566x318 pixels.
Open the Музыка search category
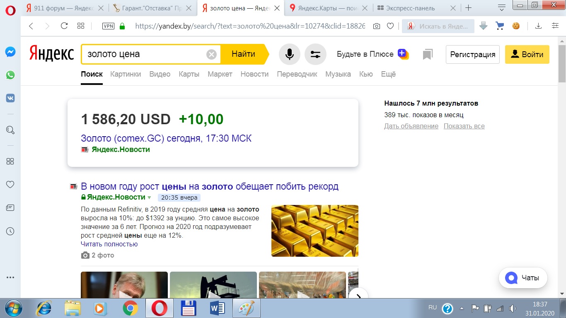coord(338,74)
